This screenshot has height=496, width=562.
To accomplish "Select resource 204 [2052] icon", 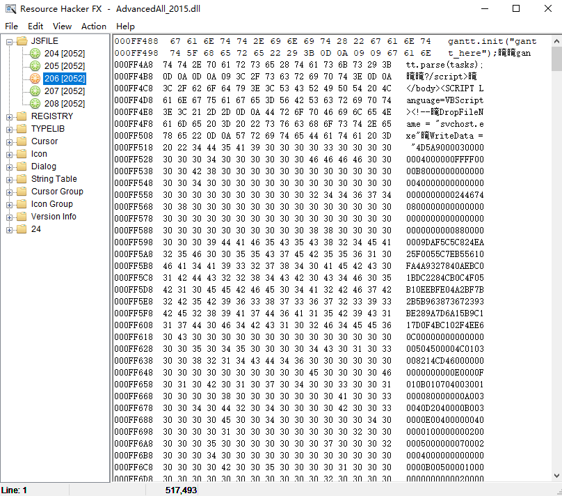I will 35,54.
